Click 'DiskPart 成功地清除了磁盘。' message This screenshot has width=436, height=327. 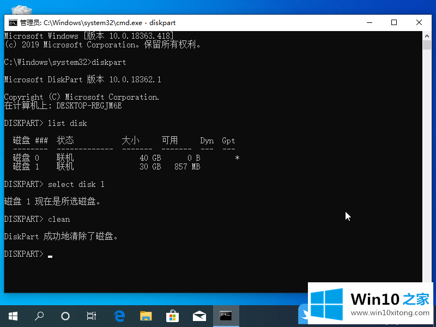click(61, 237)
